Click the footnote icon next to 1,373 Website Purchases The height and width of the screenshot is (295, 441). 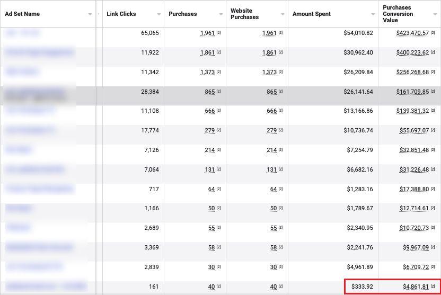tap(280, 72)
